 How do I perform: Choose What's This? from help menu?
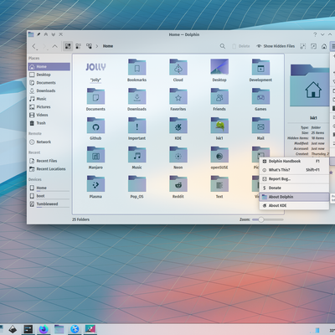click(x=294, y=170)
